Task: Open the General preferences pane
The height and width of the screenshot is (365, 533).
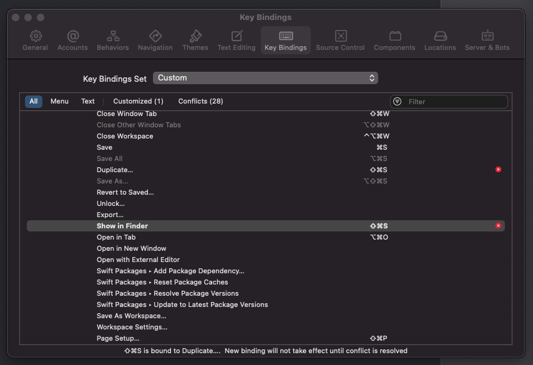Action: [35, 41]
